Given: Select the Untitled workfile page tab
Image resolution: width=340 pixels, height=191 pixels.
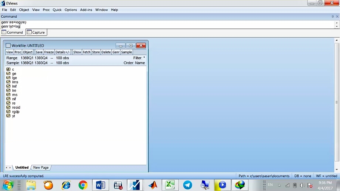Looking at the screenshot, I should pos(22,167).
